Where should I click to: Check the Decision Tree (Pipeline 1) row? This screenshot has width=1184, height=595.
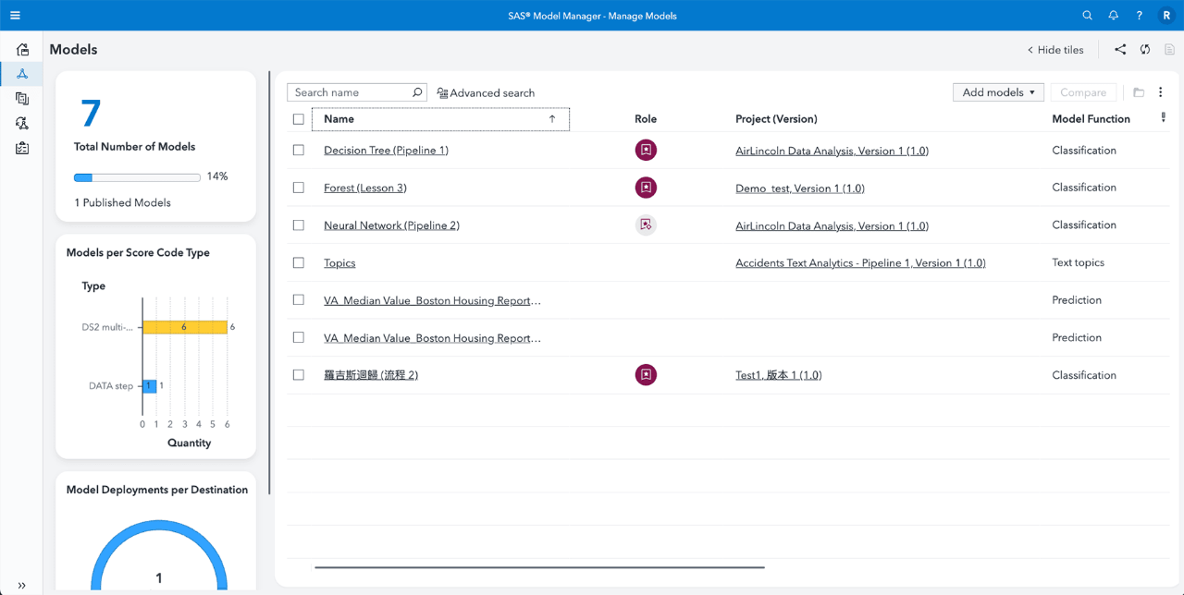[x=298, y=150]
